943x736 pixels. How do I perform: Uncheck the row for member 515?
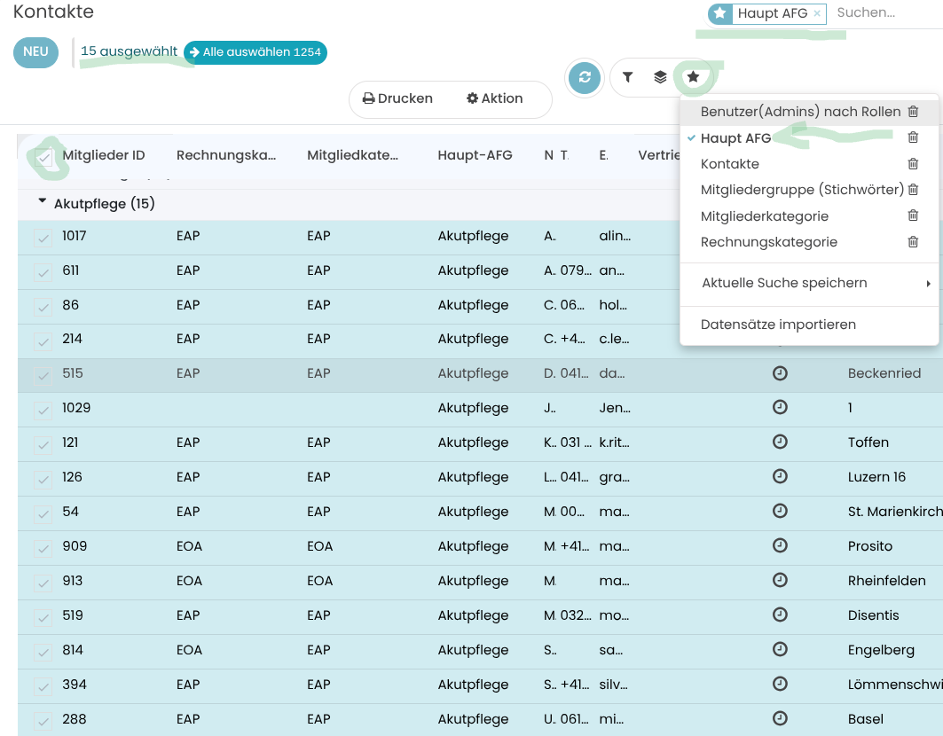tap(43, 374)
